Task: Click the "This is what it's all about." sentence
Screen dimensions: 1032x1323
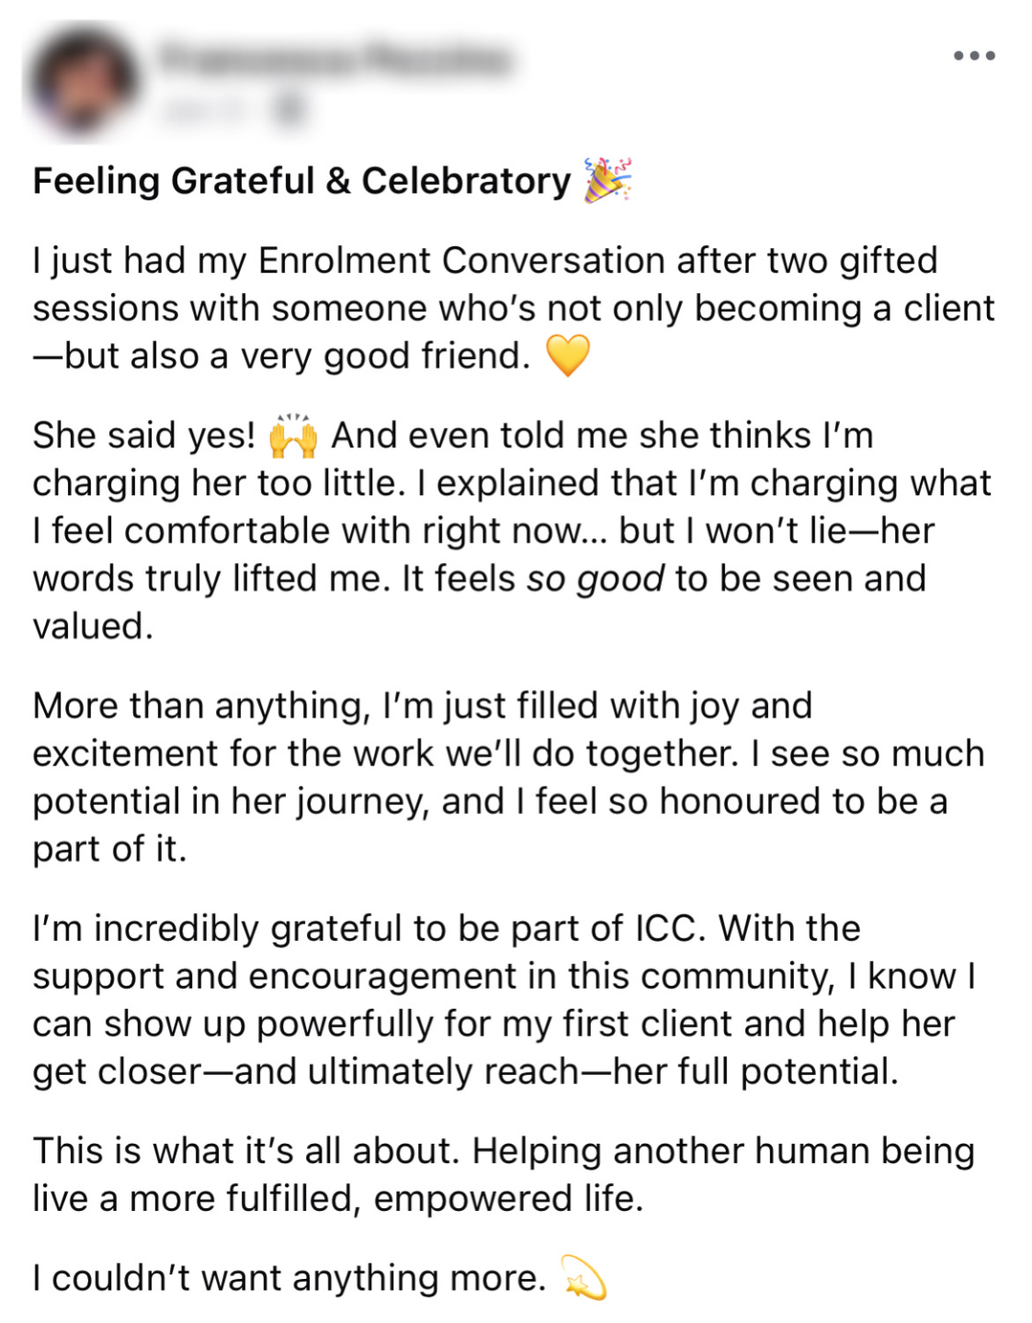Action: point(245,1151)
